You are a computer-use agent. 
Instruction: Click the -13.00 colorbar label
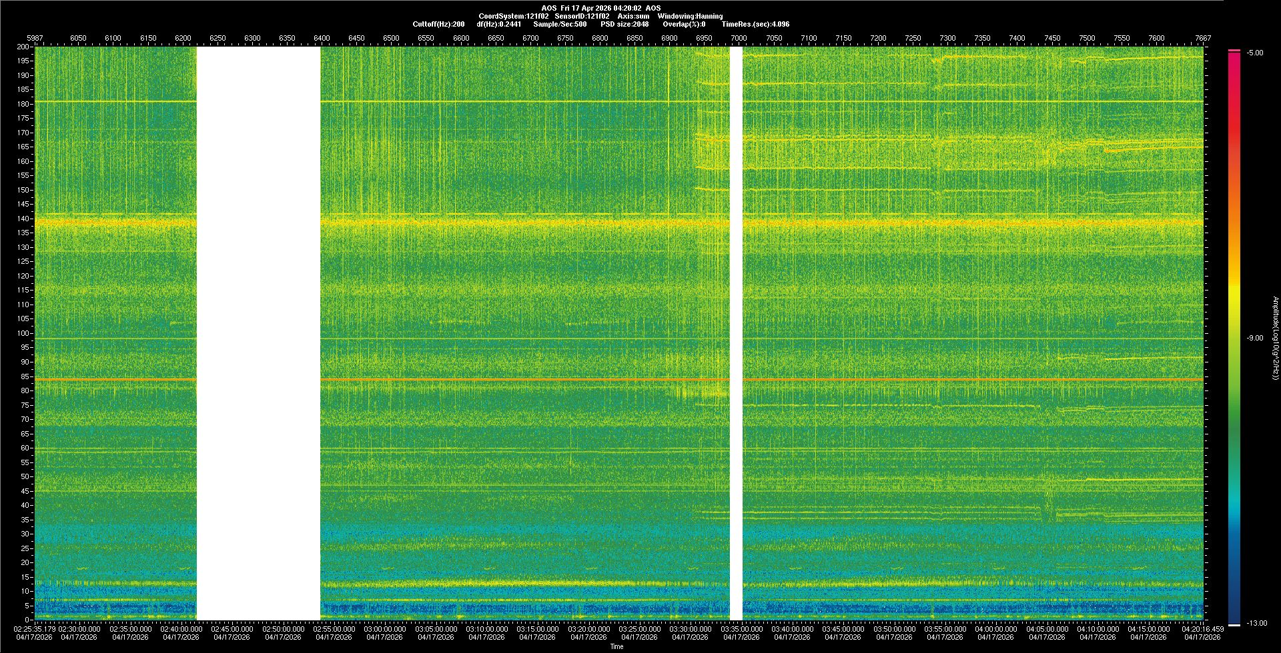click(x=1256, y=624)
